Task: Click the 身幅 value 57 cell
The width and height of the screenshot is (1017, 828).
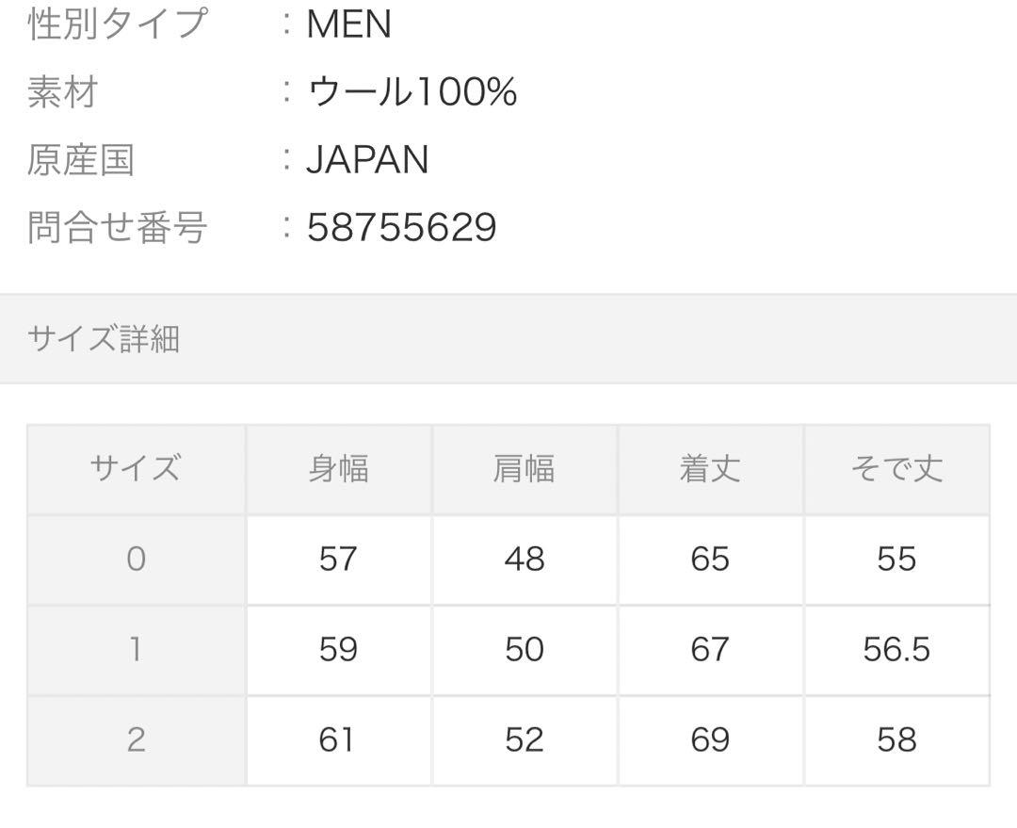Action: 339,560
